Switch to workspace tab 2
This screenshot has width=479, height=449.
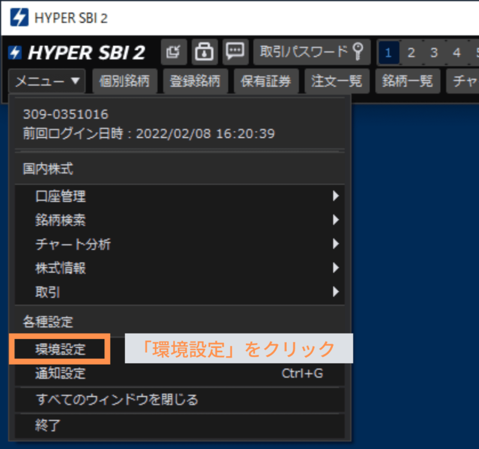[x=411, y=52]
